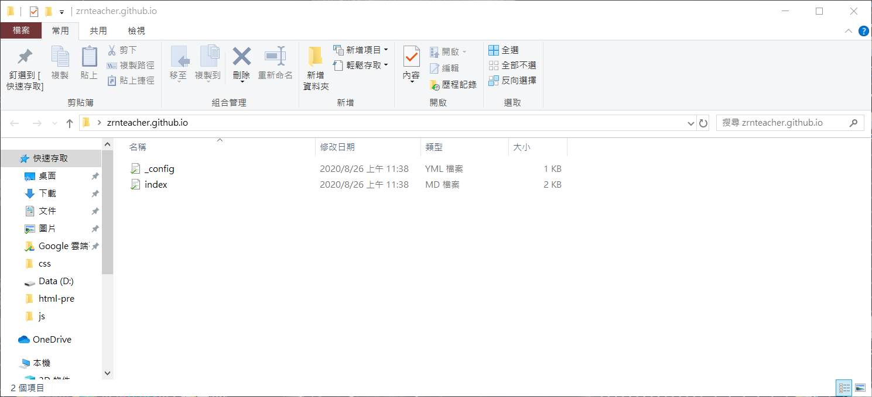Switch to the 檢視 ribbon tab

(136, 31)
